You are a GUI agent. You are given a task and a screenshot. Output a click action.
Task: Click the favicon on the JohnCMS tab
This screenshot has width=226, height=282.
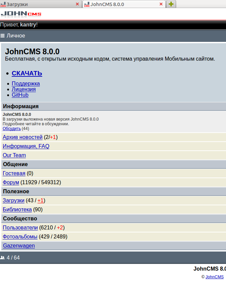(87, 4)
